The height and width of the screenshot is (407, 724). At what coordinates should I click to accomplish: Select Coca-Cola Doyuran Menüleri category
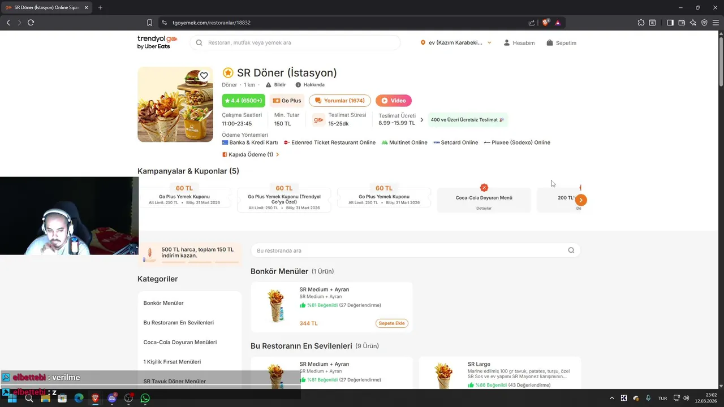pos(180,342)
